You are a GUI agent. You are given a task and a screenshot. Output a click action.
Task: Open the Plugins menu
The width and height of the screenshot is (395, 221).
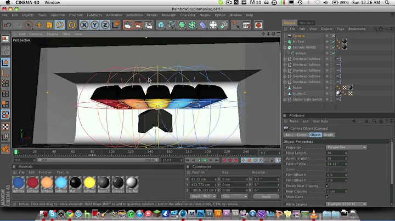point(205,15)
